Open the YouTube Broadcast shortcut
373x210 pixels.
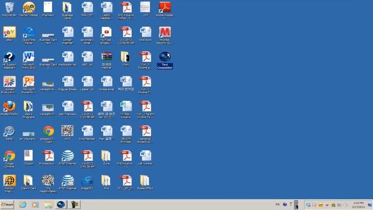click(106, 36)
